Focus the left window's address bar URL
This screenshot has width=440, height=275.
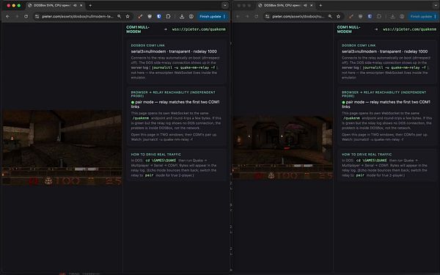click(x=78, y=17)
